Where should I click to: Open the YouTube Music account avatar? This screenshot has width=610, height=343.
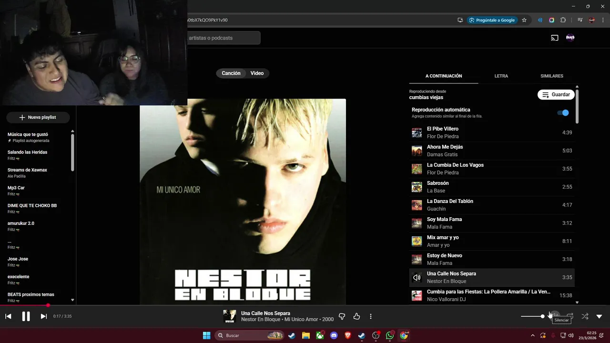click(x=570, y=38)
